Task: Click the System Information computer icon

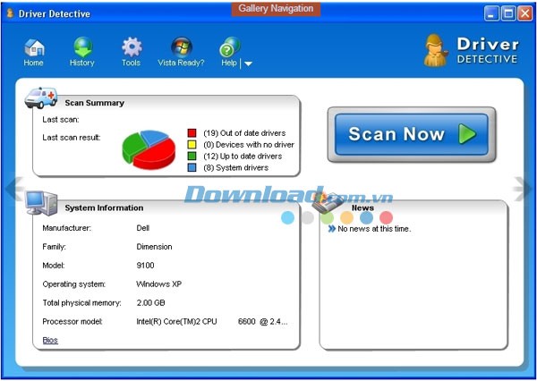Action: point(41,203)
